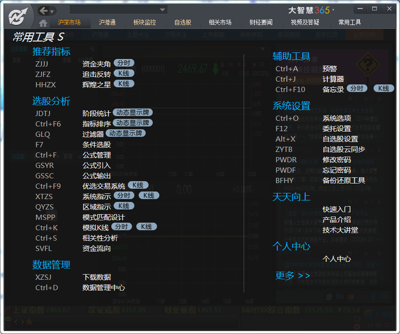
Task: Click the K线 tag beside 追击反转
Action: [124, 73]
